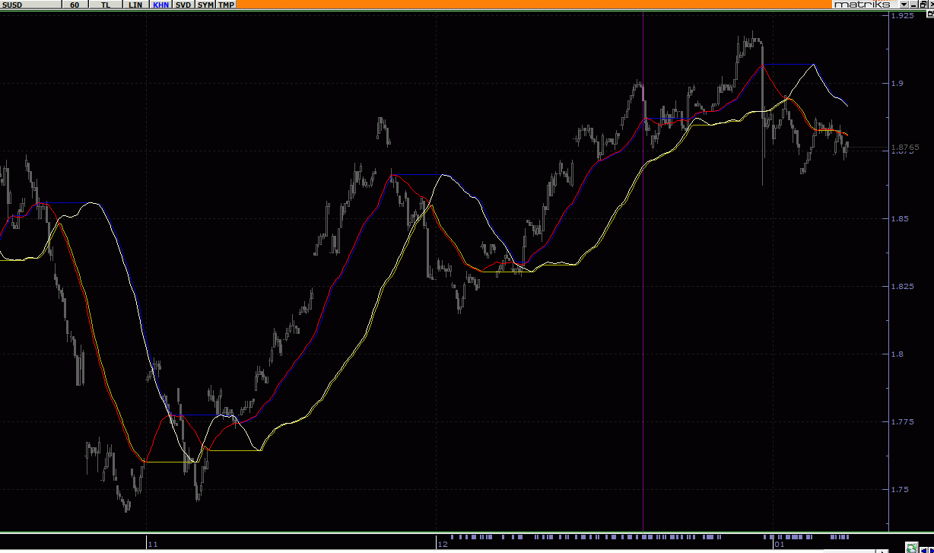The height and width of the screenshot is (553, 934).
Task: Click the TMP button
Action: [227, 5]
